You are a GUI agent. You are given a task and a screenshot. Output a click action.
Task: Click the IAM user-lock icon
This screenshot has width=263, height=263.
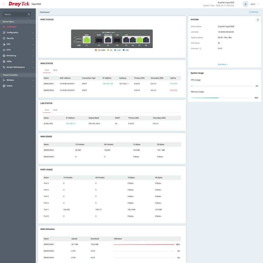coord(4,44)
